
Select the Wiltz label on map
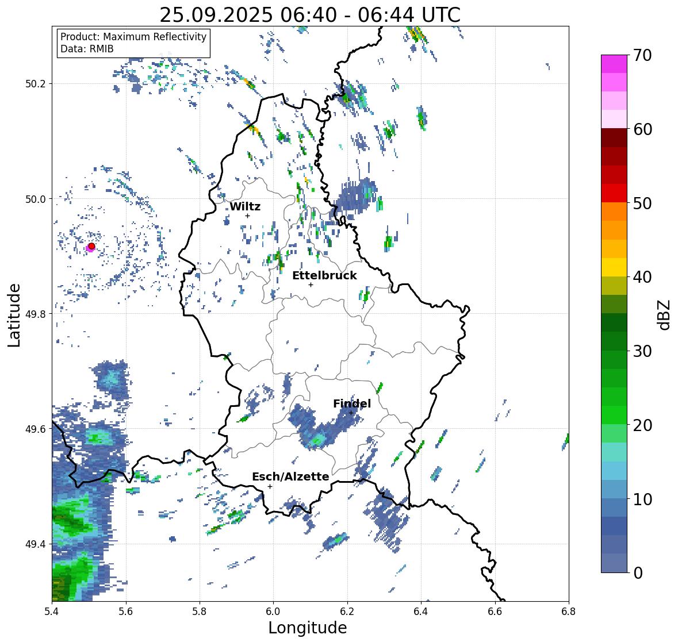(x=245, y=206)
